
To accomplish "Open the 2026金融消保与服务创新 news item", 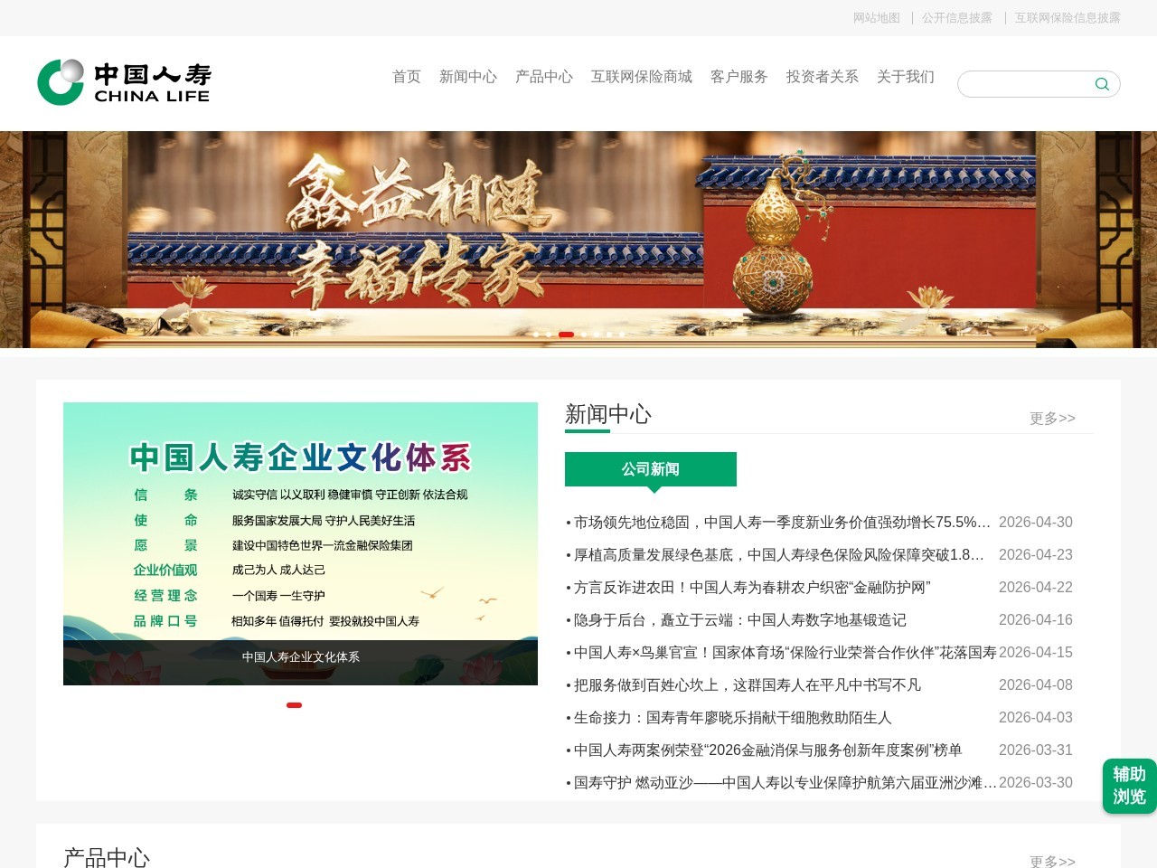I will pos(768,750).
